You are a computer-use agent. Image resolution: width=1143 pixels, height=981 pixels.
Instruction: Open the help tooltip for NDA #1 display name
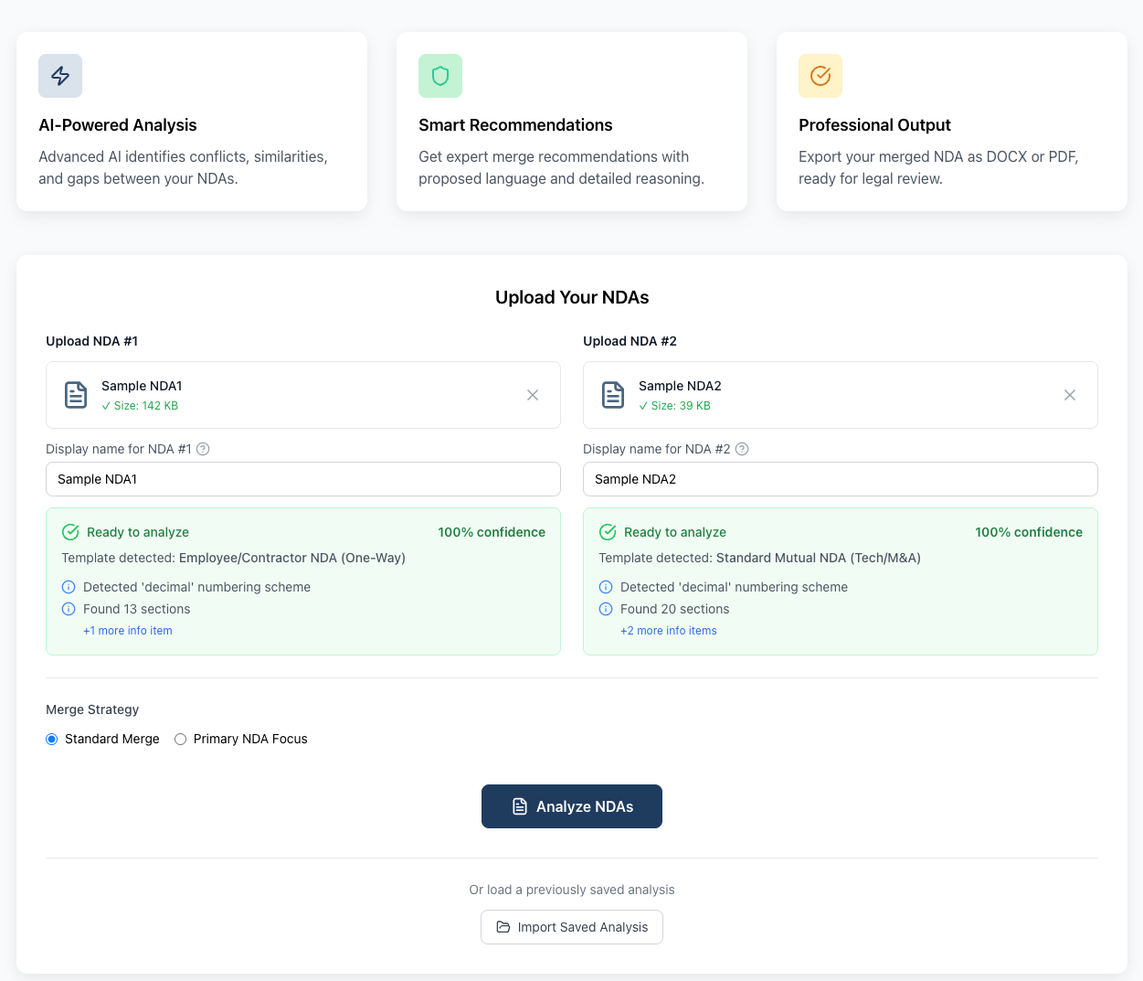click(x=203, y=449)
